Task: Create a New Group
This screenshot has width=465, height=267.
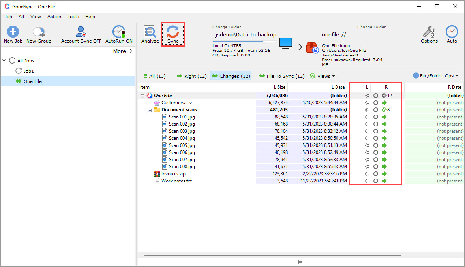Action: click(39, 35)
